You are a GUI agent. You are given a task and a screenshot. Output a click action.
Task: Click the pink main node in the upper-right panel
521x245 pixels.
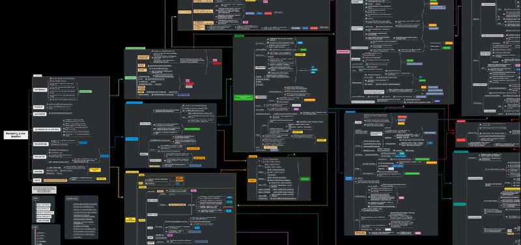click(344, 52)
